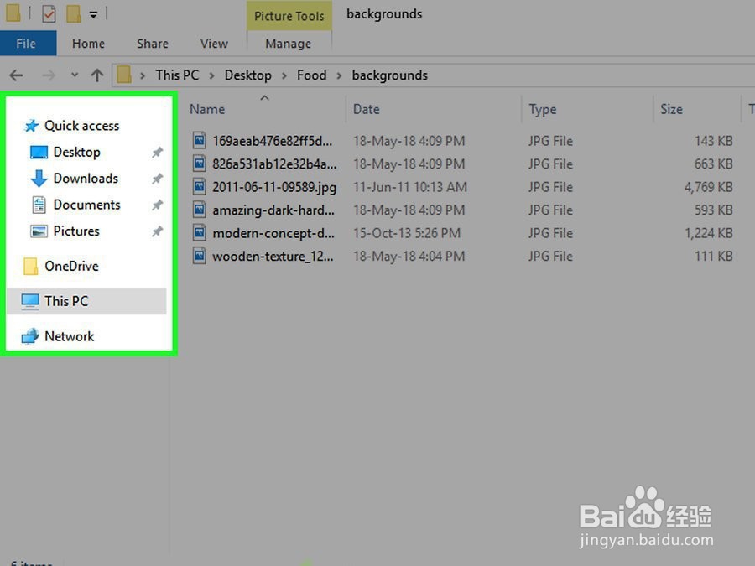
Task: Open the File menu
Action: [x=26, y=43]
